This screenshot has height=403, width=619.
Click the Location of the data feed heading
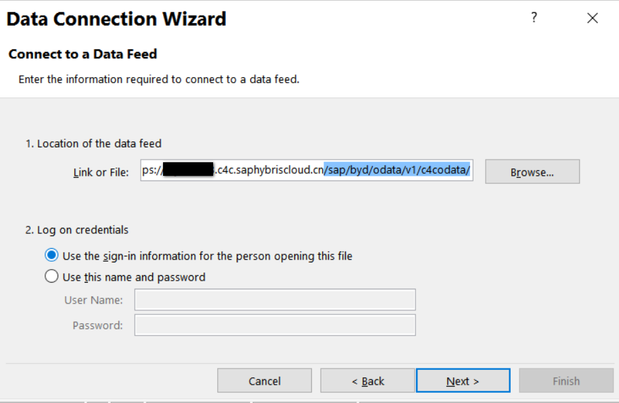click(93, 143)
